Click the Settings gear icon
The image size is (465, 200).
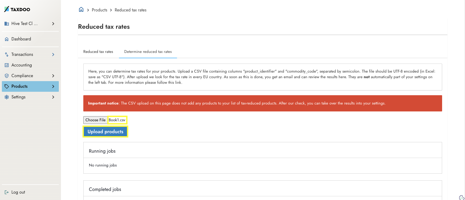click(7, 97)
